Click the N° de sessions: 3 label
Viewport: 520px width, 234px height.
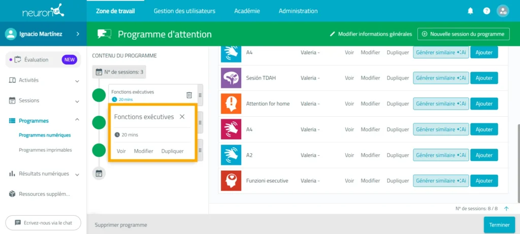(124, 72)
